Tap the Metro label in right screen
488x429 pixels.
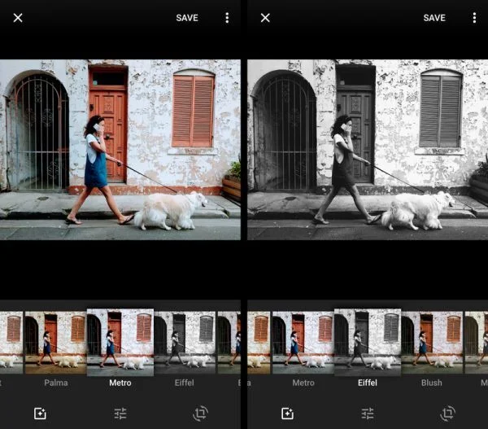303,383
